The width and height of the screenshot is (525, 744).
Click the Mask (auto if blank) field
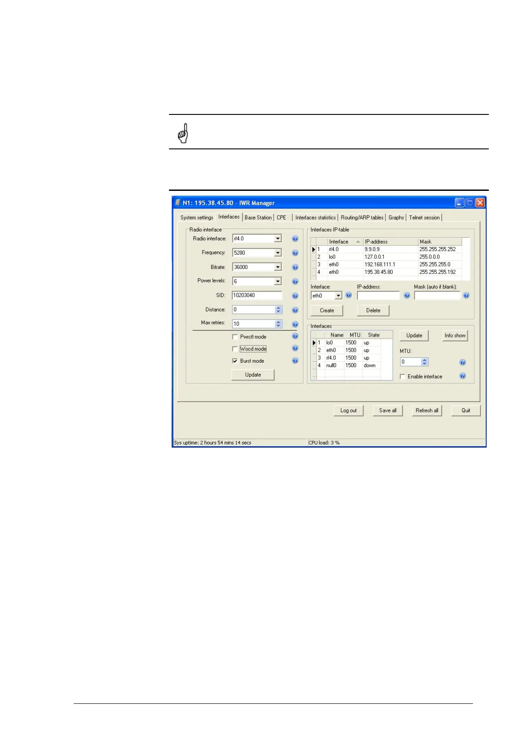click(437, 296)
